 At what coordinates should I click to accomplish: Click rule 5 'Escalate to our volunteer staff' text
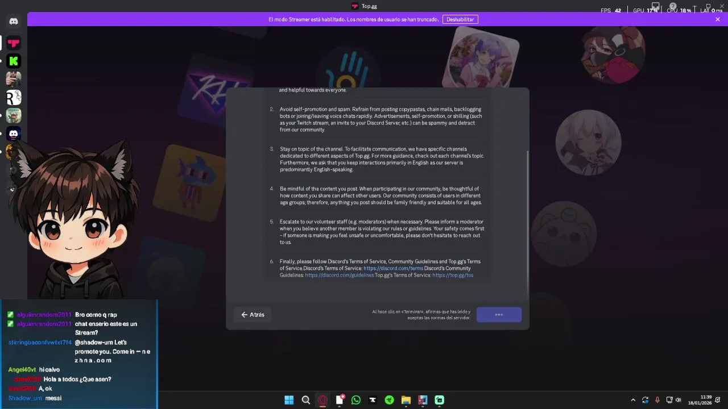382,232
